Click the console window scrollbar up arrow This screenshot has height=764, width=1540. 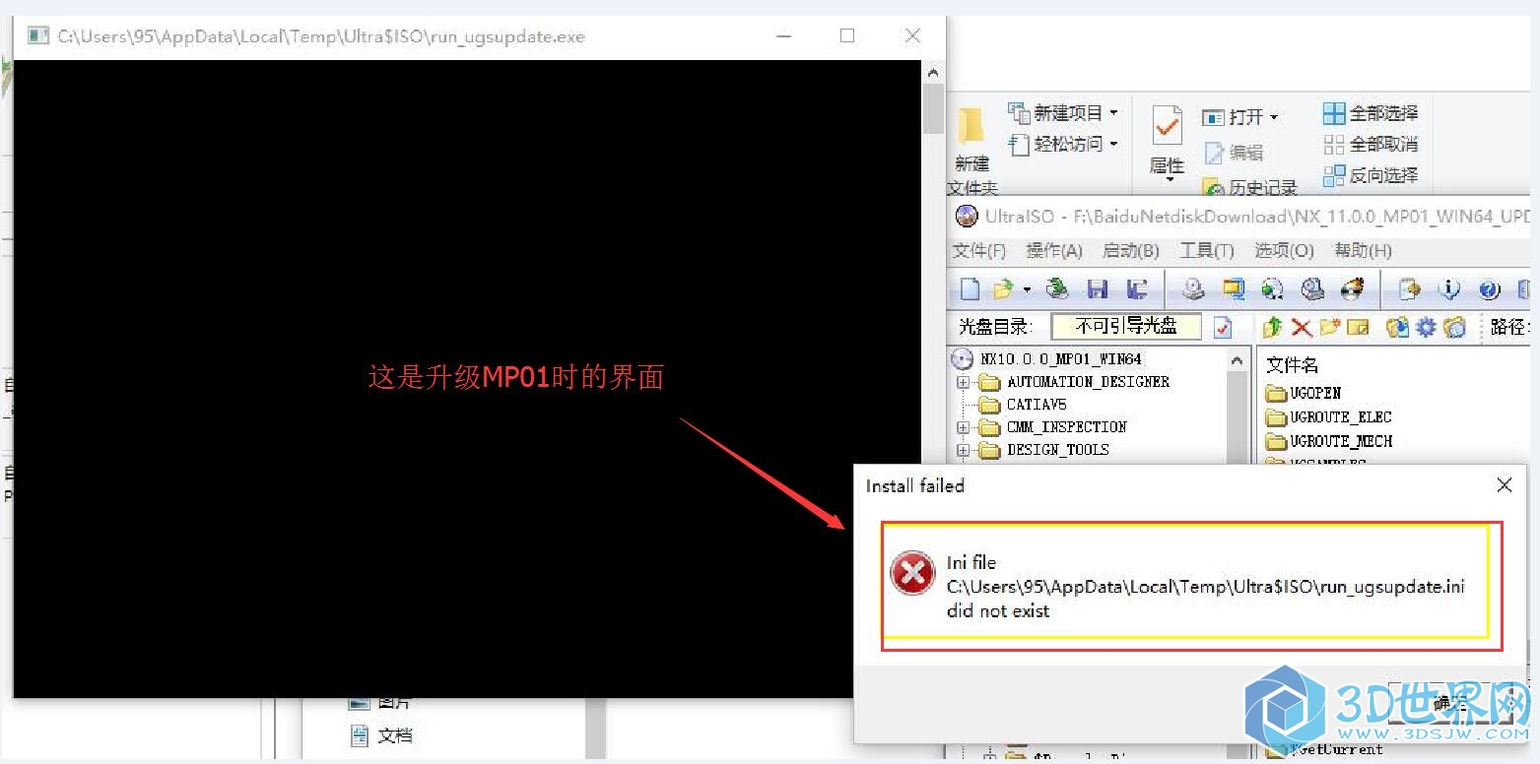933,73
